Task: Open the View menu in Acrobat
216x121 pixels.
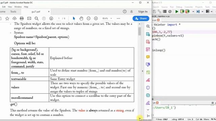Action: coord(10,7)
